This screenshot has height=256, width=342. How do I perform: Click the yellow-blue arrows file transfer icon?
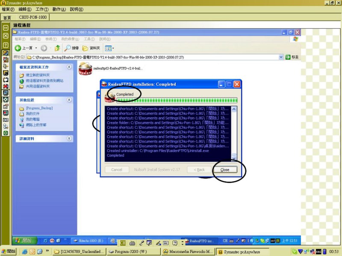pyautogui.click(x=6, y=52)
